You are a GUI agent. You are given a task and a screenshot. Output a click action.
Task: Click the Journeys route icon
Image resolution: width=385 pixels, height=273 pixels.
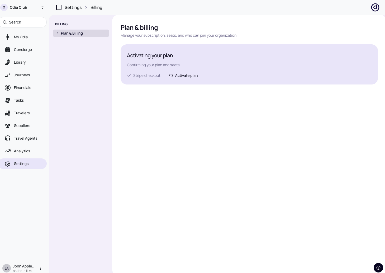click(8, 75)
